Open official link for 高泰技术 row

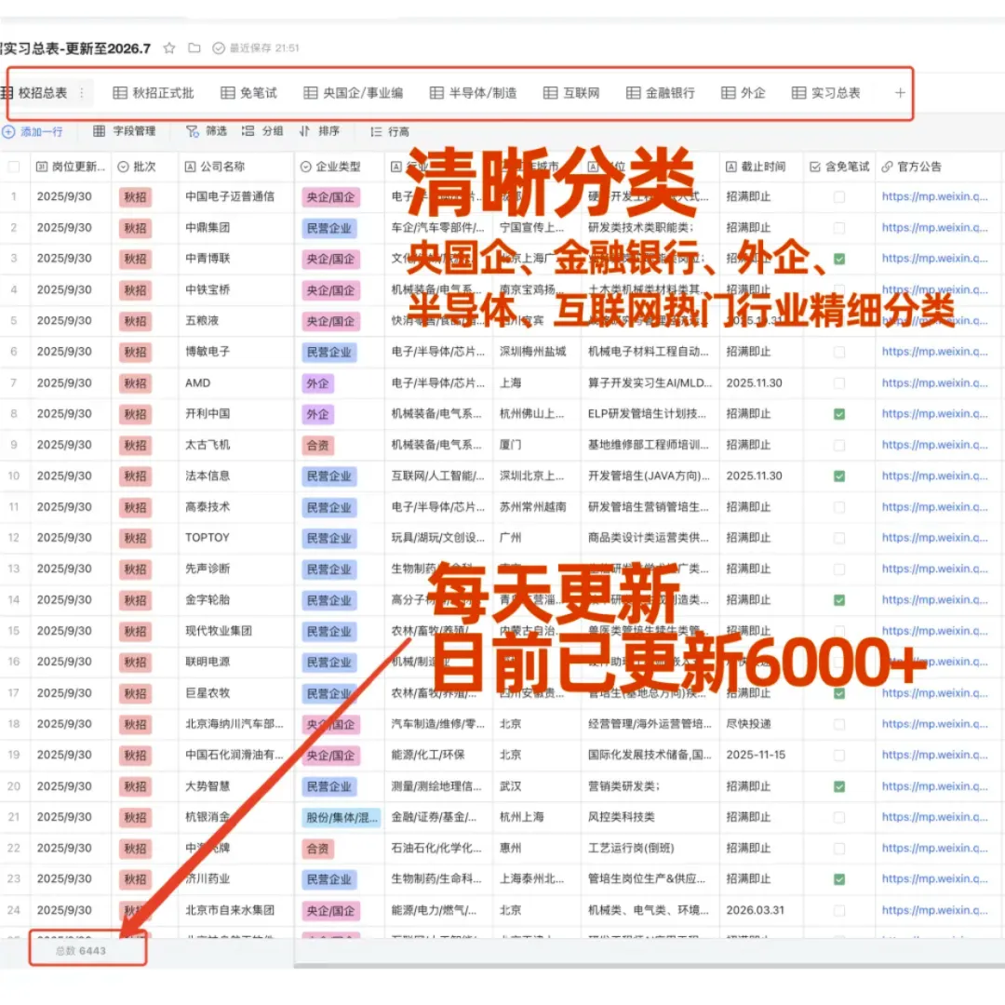[934, 507]
